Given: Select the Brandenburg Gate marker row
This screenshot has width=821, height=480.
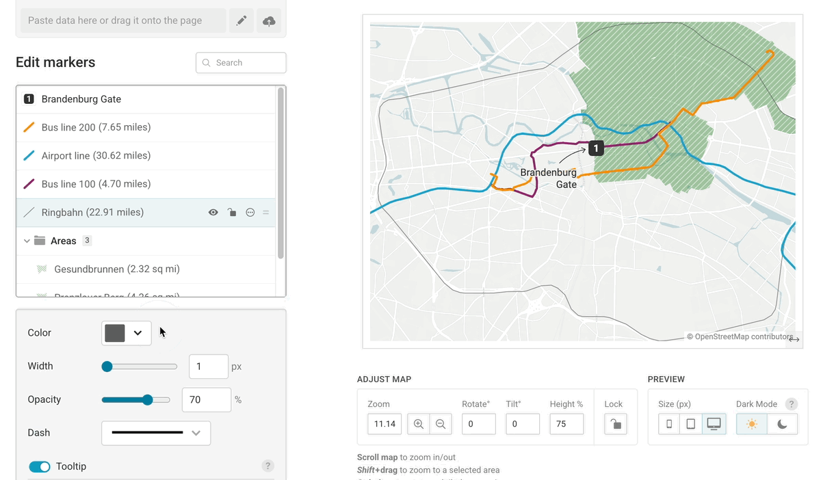Looking at the screenshot, I should (146, 99).
